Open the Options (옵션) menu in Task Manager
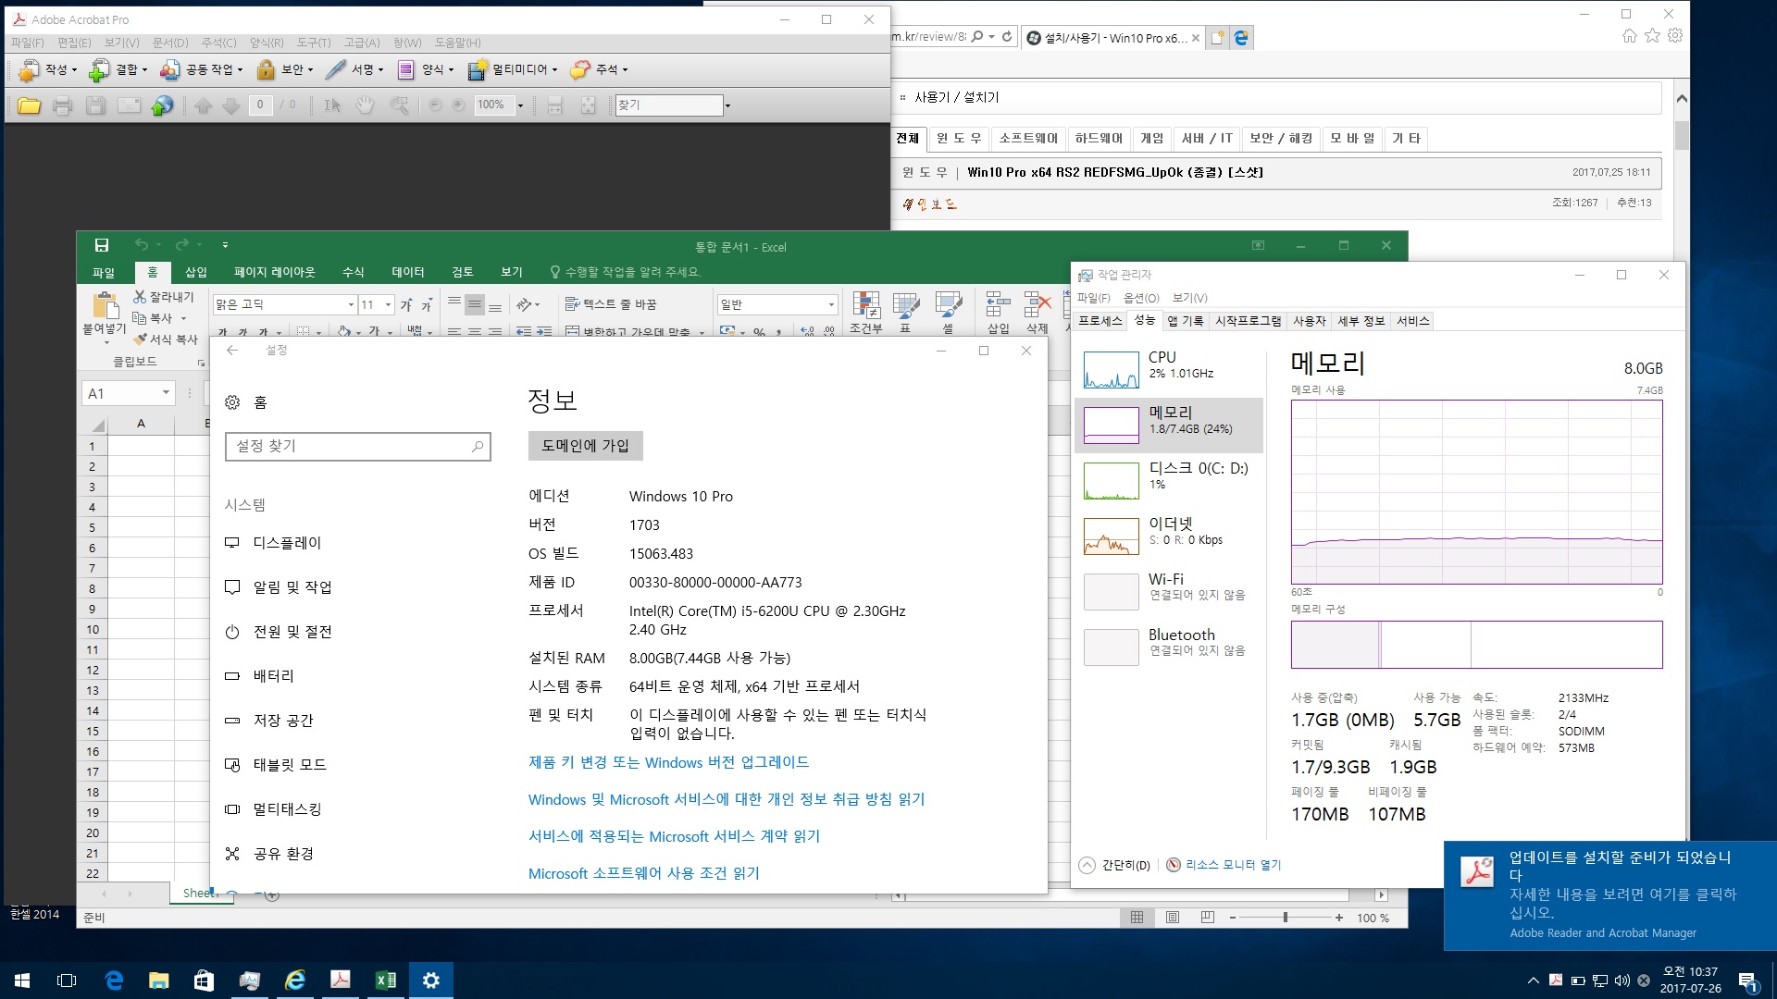Viewport: 1777px width, 999px height. click(x=1141, y=298)
